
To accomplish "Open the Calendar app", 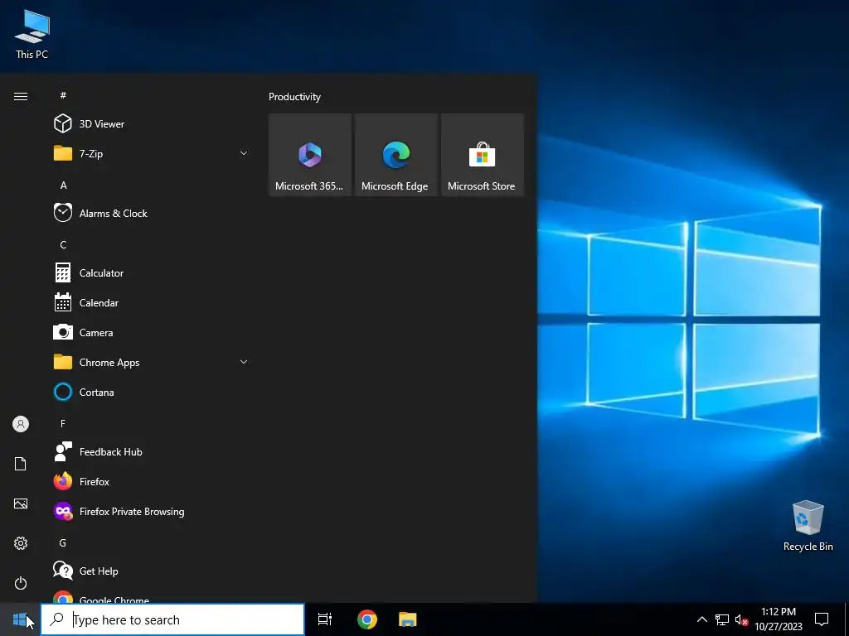I will click(x=152, y=303).
